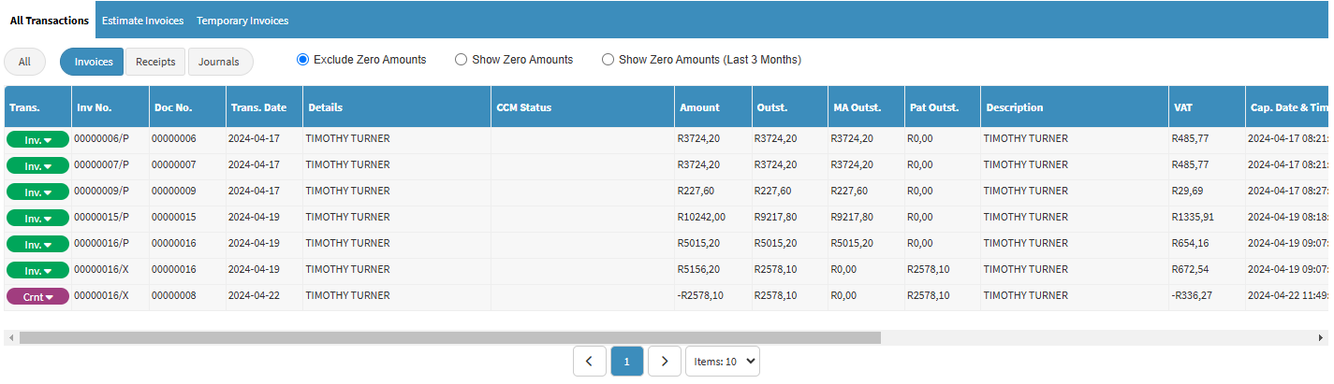Go to next page arrow
1334x384 pixels.
point(664,361)
